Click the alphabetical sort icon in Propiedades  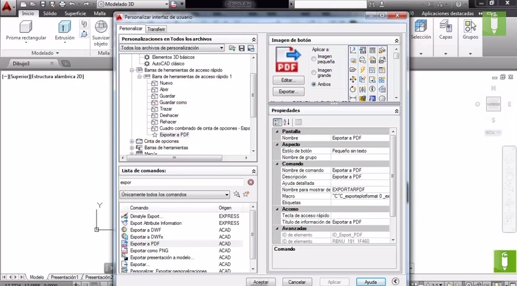(286, 122)
